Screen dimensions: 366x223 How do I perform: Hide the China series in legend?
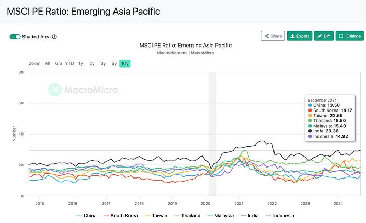(x=87, y=216)
